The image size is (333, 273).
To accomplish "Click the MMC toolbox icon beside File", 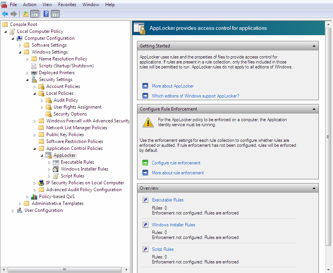I will tap(4, 4).
